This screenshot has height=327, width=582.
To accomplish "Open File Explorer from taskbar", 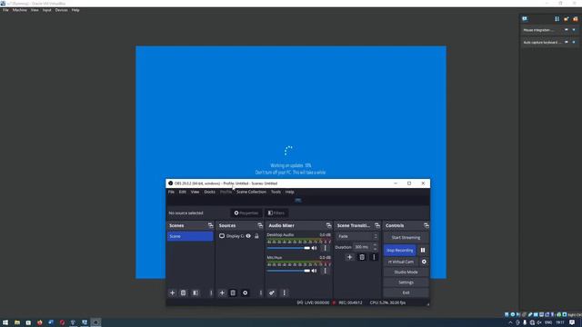I will pos(17,322).
